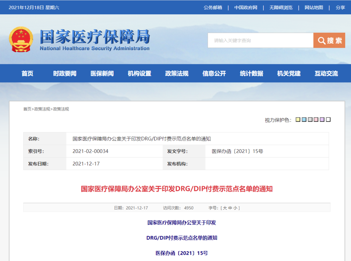Screen dimensions: 351x261
Task: Click the 发布机构 label
Action: pyautogui.click(x=177, y=164)
